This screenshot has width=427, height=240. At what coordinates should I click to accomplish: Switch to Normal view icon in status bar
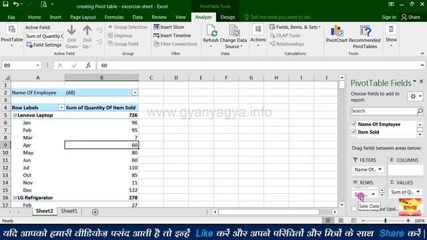point(328,221)
